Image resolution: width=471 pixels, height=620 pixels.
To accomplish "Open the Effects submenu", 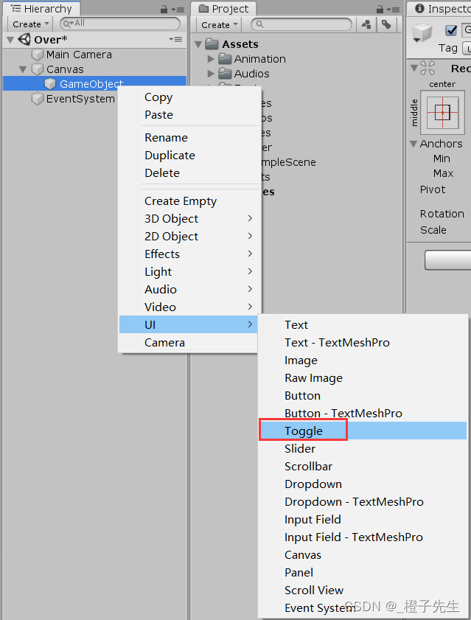I will (188, 254).
